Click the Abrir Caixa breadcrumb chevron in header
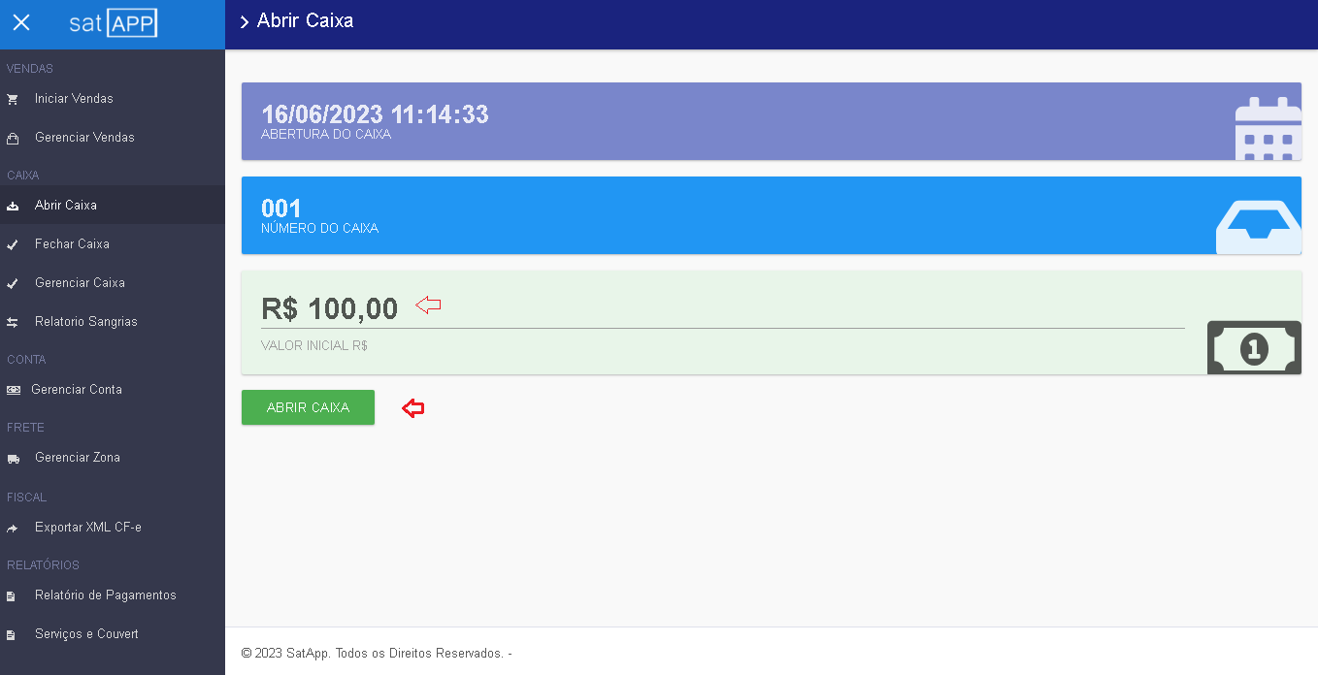The width and height of the screenshot is (1318, 675). 245,22
